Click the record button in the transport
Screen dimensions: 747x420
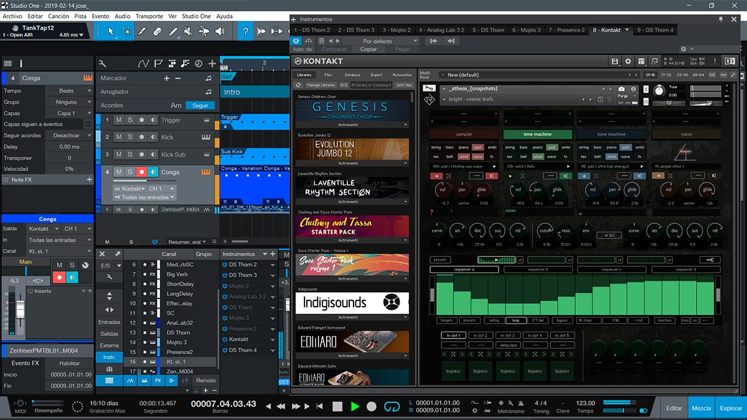click(372, 406)
